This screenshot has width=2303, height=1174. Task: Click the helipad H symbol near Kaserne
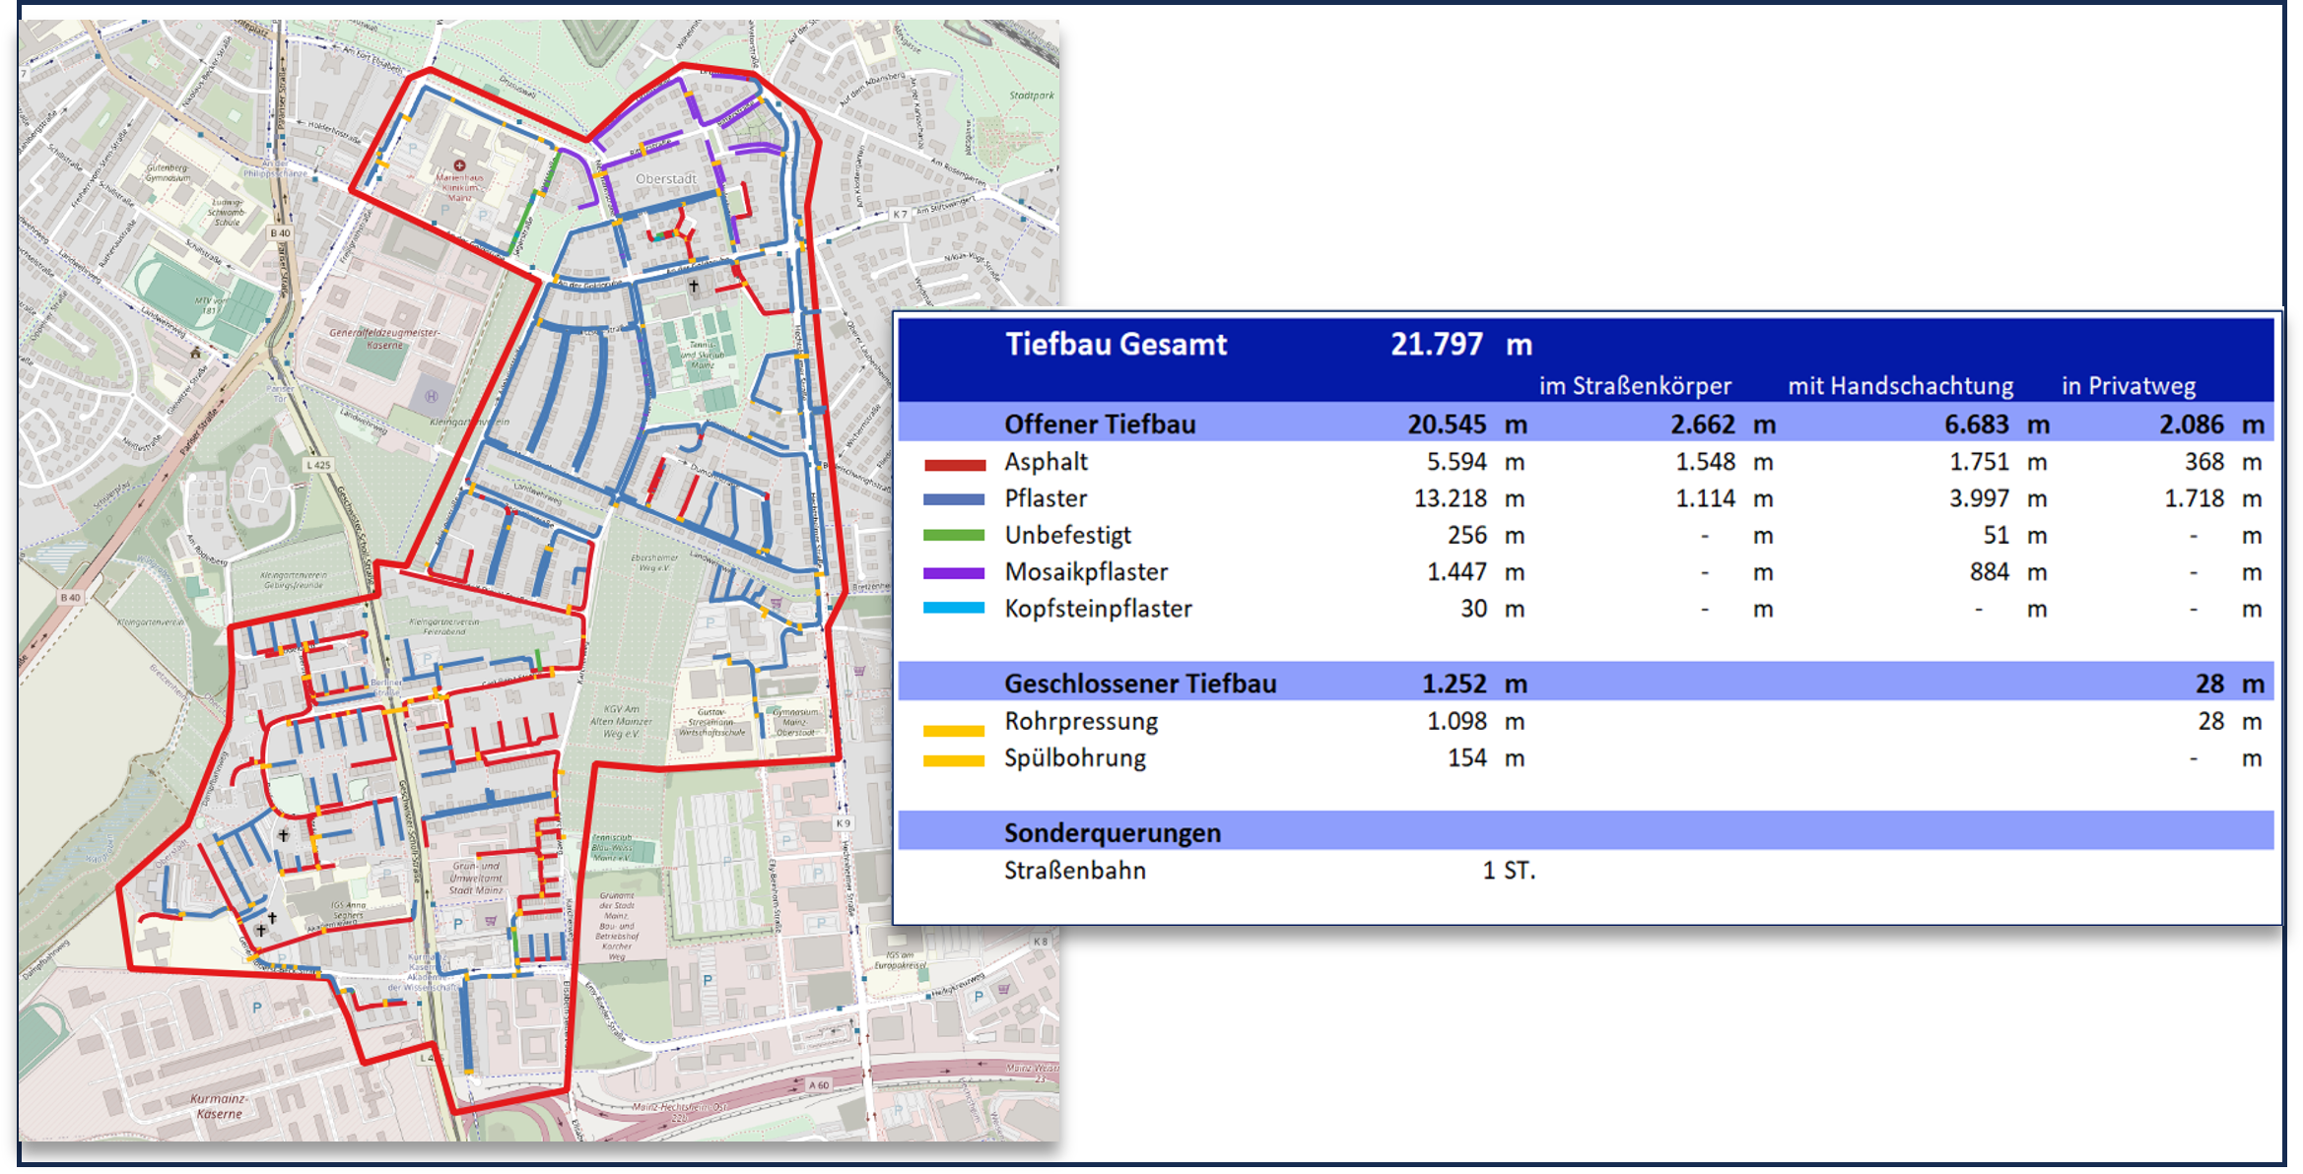click(431, 396)
